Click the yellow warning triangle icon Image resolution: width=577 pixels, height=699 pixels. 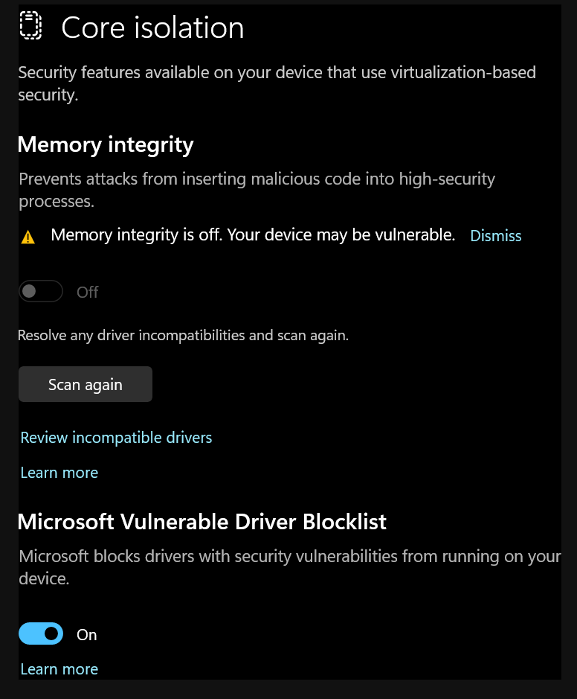point(28,237)
